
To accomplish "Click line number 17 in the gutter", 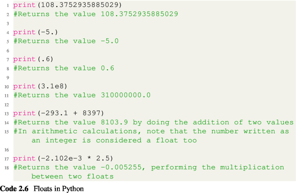I will pyautogui.click(x=8, y=159).
